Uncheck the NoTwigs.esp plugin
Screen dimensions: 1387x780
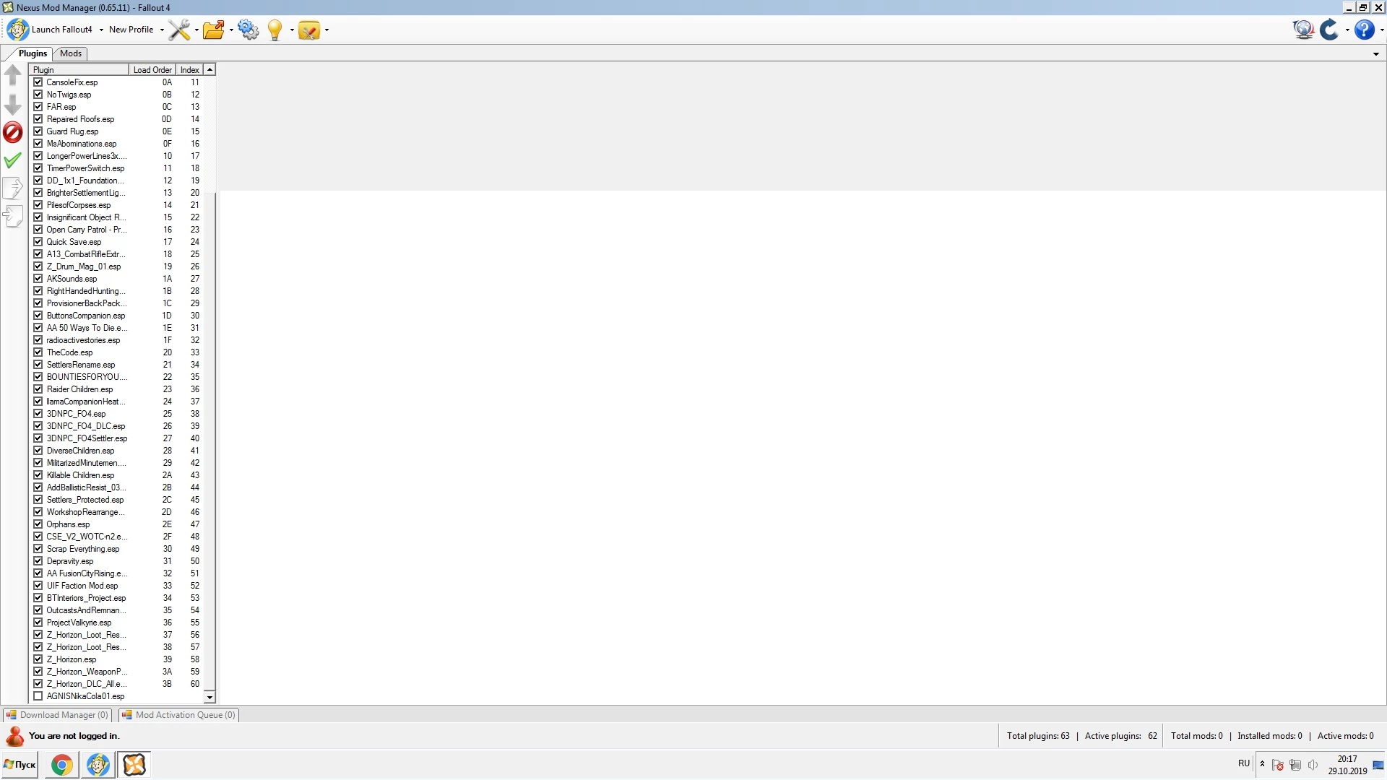(x=38, y=95)
